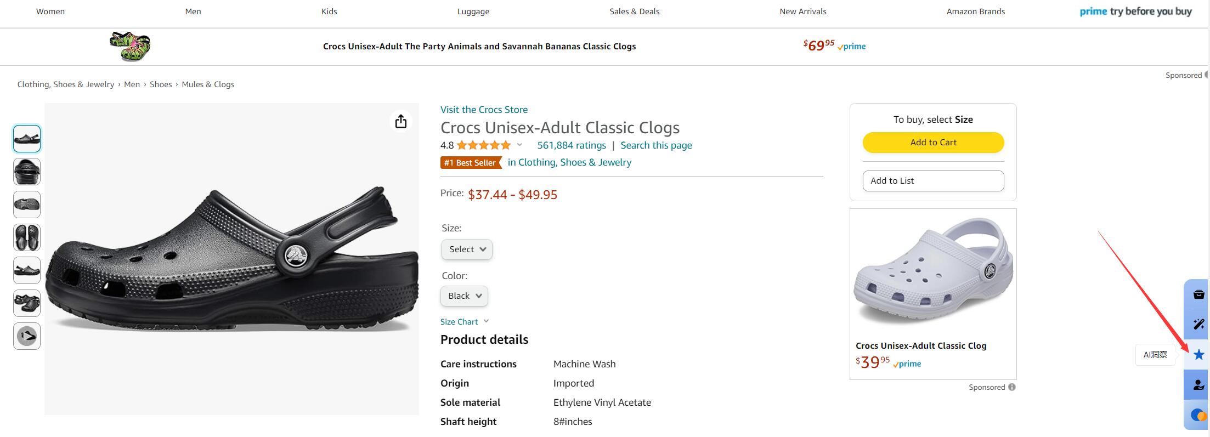Open the magic wand tool in sidebar
Image resolution: width=1210 pixels, height=437 pixels.
click(1198, 324)
